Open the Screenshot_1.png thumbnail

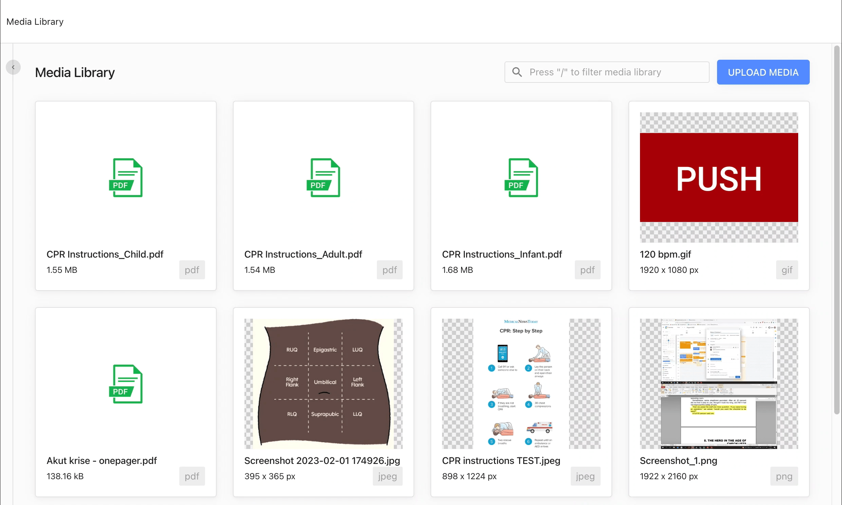718,383
